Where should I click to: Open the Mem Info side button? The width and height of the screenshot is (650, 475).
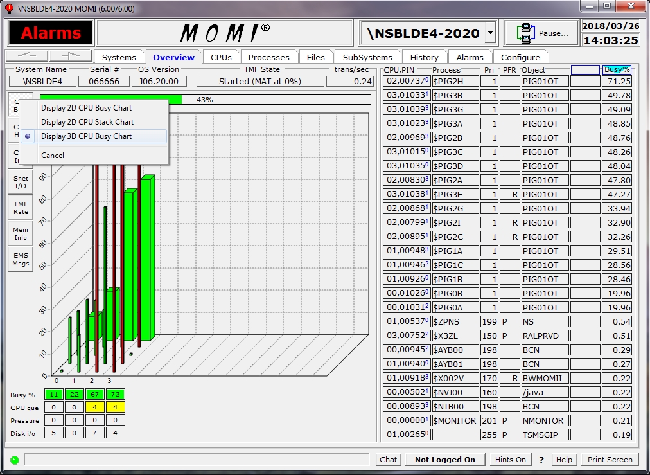[x=21, y=233]
